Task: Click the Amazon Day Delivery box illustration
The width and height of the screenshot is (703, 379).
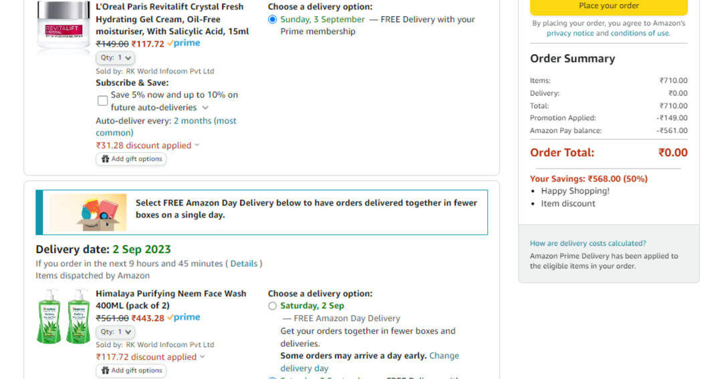Action: point(88,212)
